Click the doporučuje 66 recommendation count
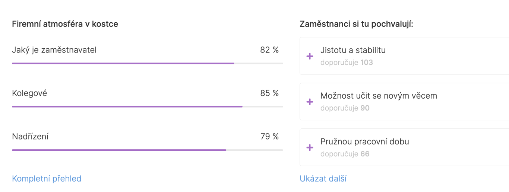This screenshot has width=509, height=192. [x=345, y=154]
